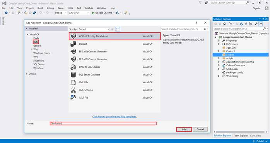This screenshot has height=143, width=270.
Task: Click the New Project toolbar icon
Action: click(19, 13)
